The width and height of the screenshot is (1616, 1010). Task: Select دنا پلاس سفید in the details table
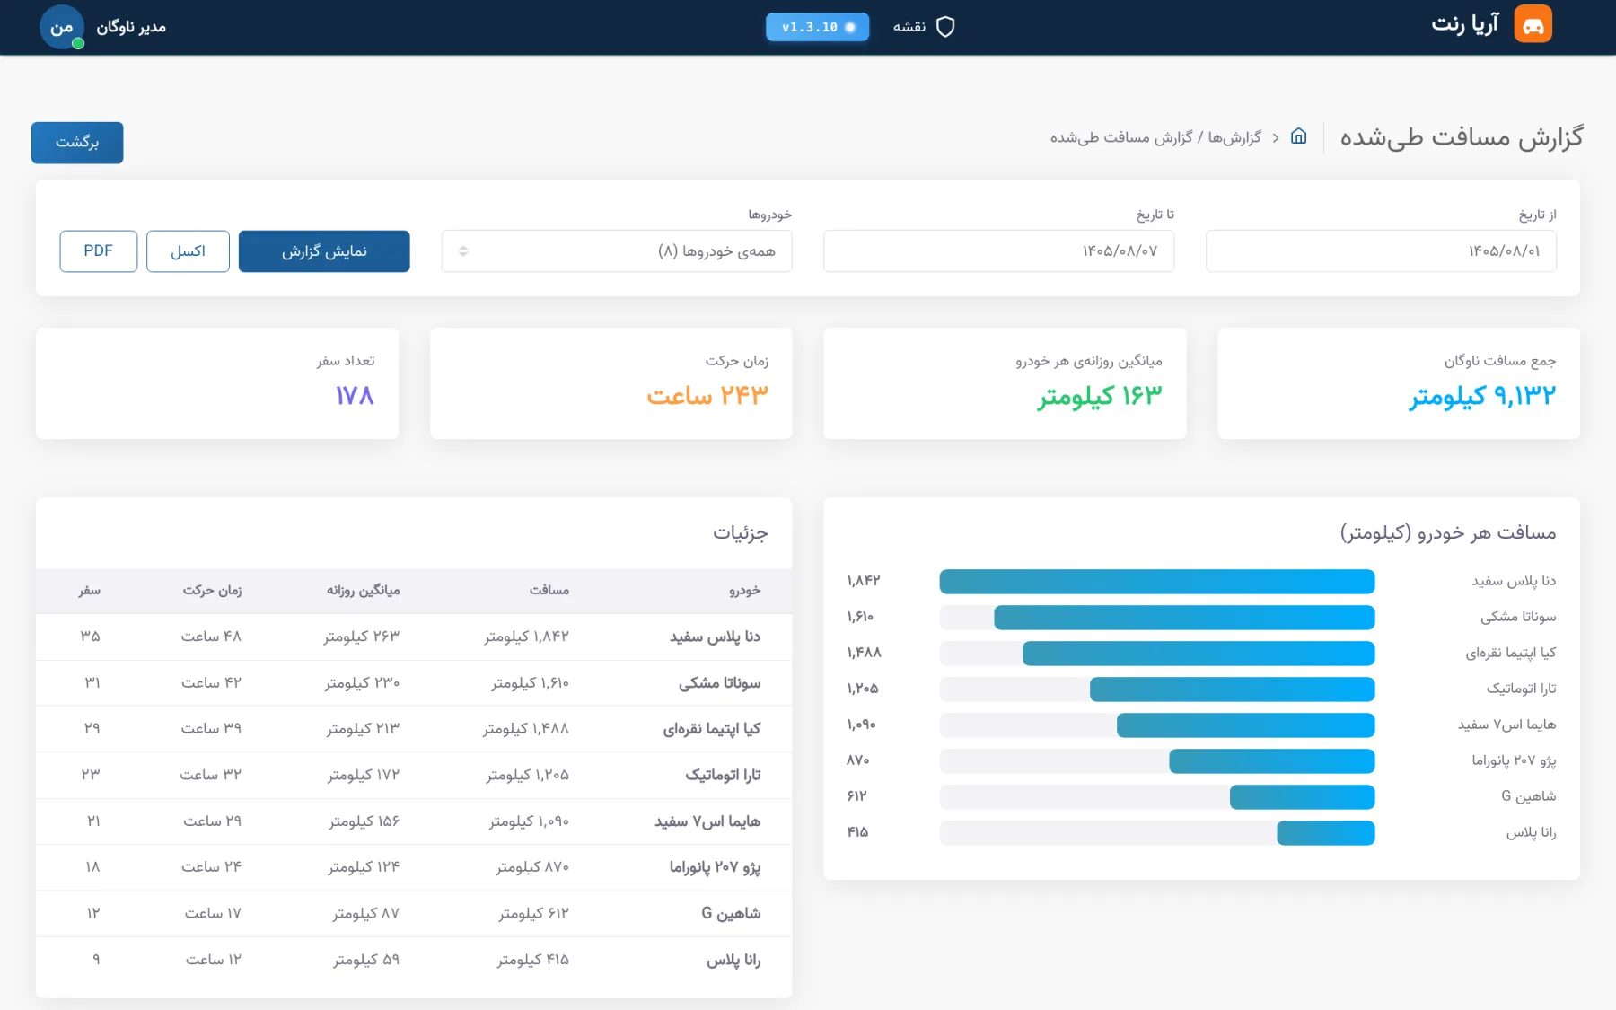coord(715,637)
